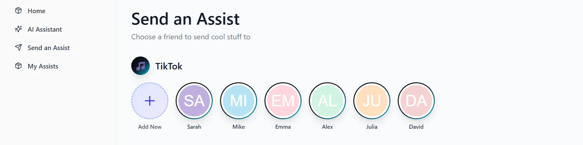Click the My Assists box icon
The width and height of the screenshot is (583, 145).
click(19, 66)
